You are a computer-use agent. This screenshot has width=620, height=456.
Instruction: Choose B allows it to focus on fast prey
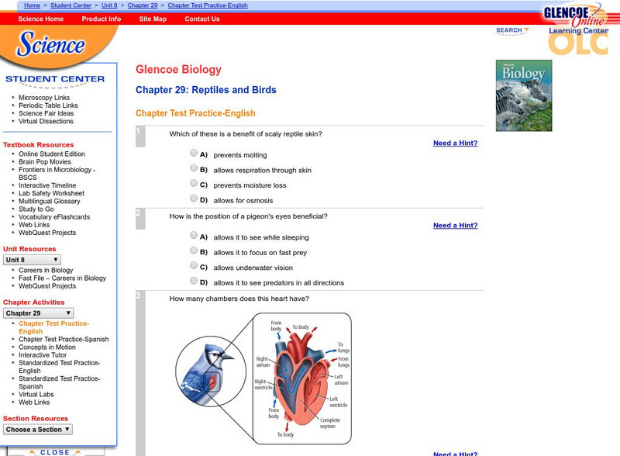193,250
